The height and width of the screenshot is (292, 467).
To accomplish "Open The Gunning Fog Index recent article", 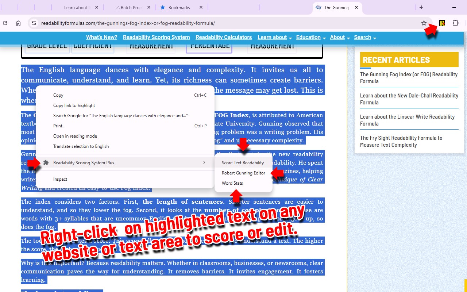I will pyautogui.click(x=409, y=78).
